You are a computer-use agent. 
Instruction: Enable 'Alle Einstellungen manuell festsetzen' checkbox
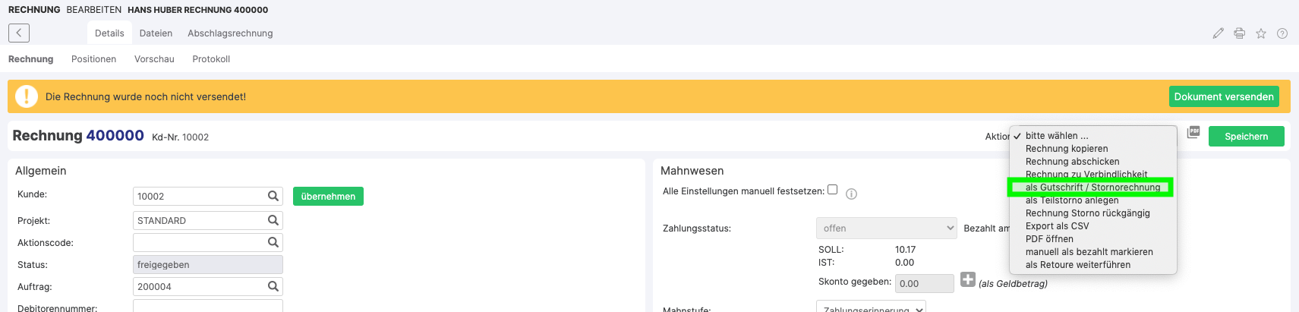832,190
